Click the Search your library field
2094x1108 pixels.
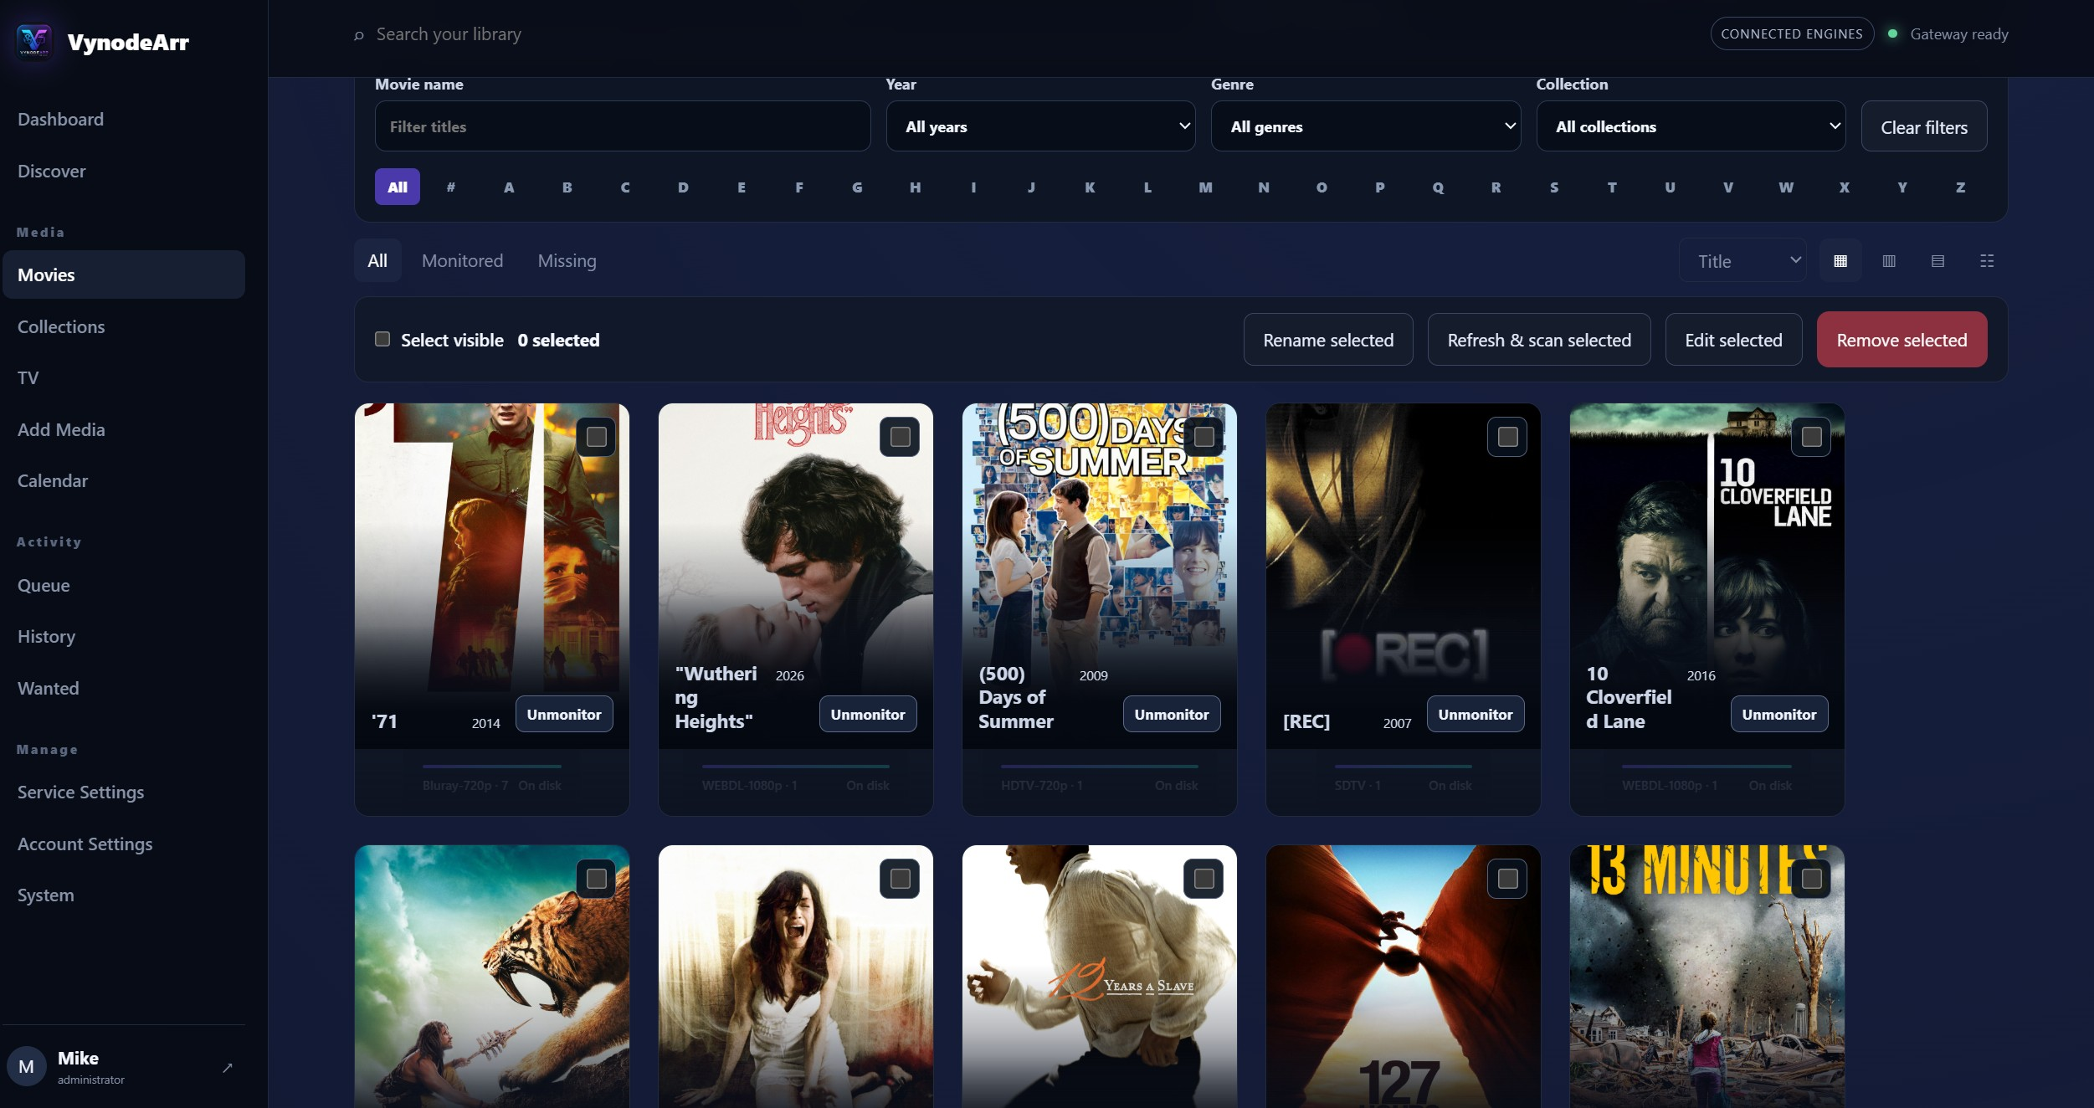coord(449,34)
